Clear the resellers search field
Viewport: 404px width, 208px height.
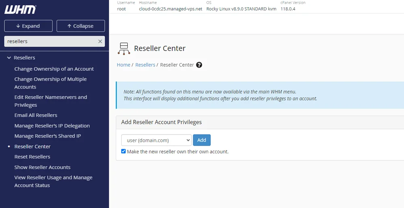pyautogui.click(x=100, y=41)
